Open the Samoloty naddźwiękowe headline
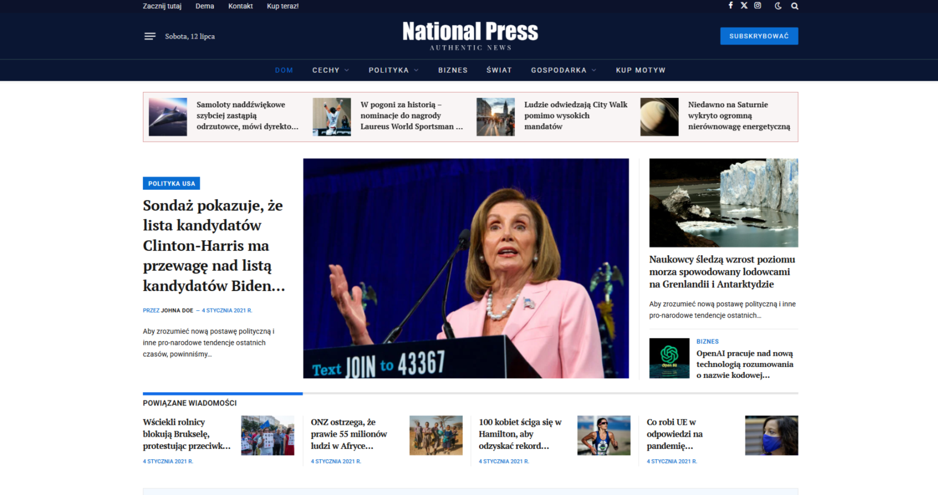Screen dimensions: 938x495 click(248, 116)
